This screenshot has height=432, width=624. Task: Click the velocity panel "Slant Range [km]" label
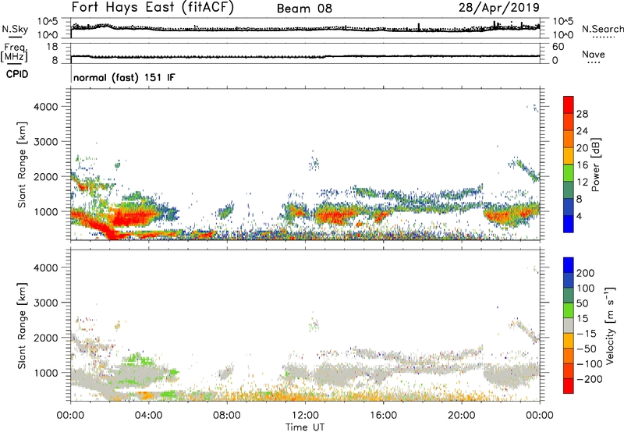pos(22,326)
